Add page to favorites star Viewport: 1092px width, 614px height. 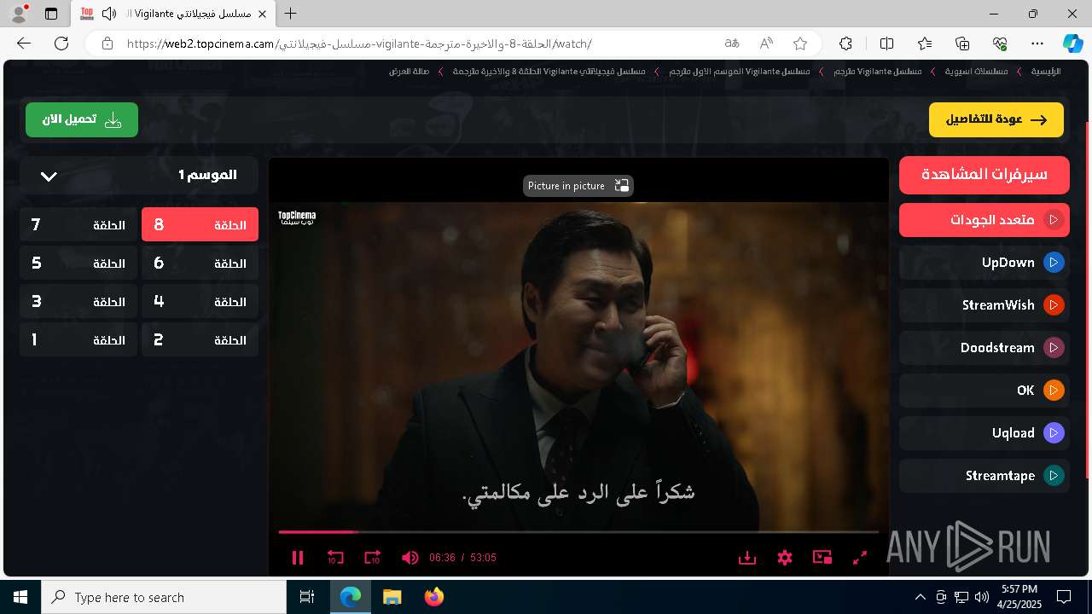(x=800, y=43)
